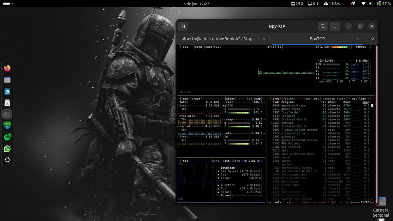Toggle the mem graph option

(196, 99)
